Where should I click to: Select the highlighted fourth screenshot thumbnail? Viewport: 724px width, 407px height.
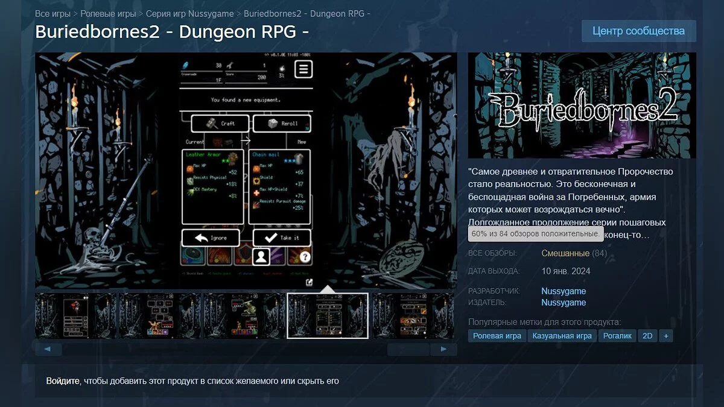pyautogui.click(x=328, y=315)
